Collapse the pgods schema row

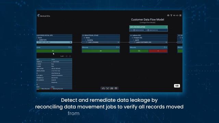[x=134, y=40]
